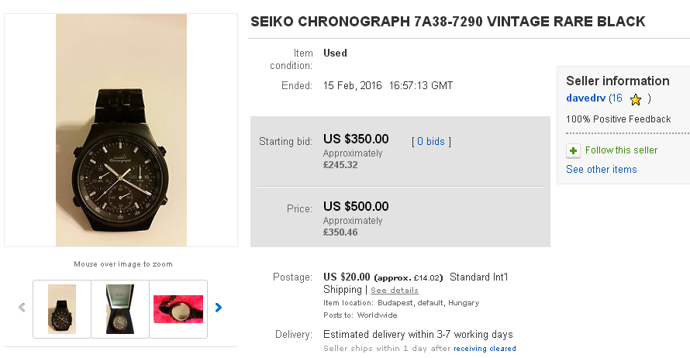Click the seller feedback score 16

pos(617,98)
